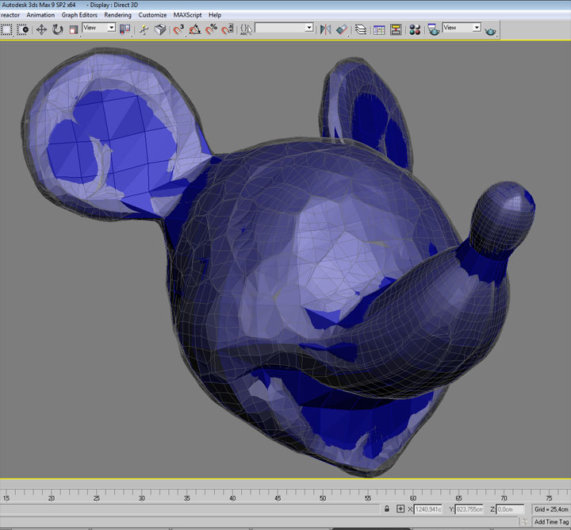
Task: Click the X coordinate input field
Action: pos(428,509)
